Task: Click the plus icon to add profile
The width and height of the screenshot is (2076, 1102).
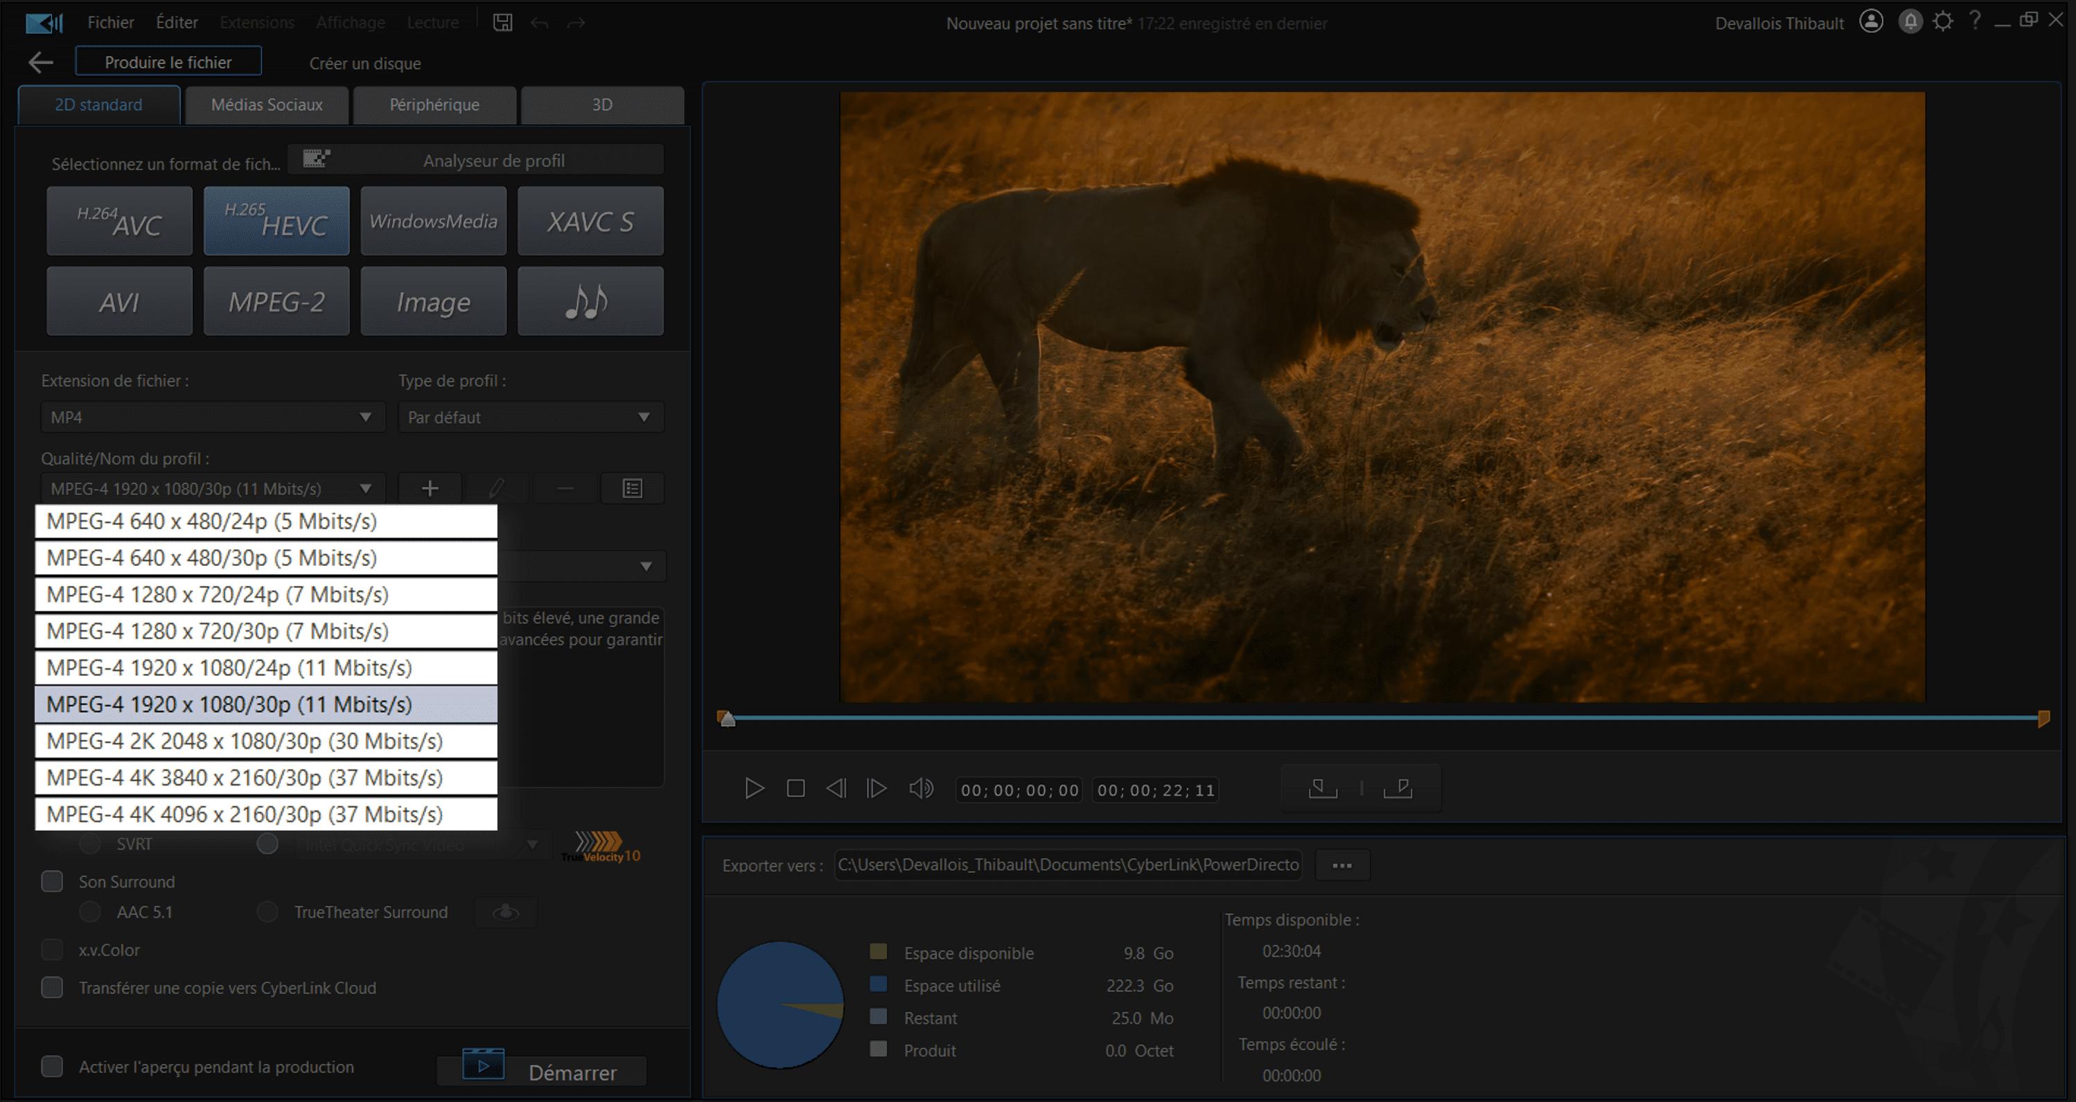Action: coord(430,488)
